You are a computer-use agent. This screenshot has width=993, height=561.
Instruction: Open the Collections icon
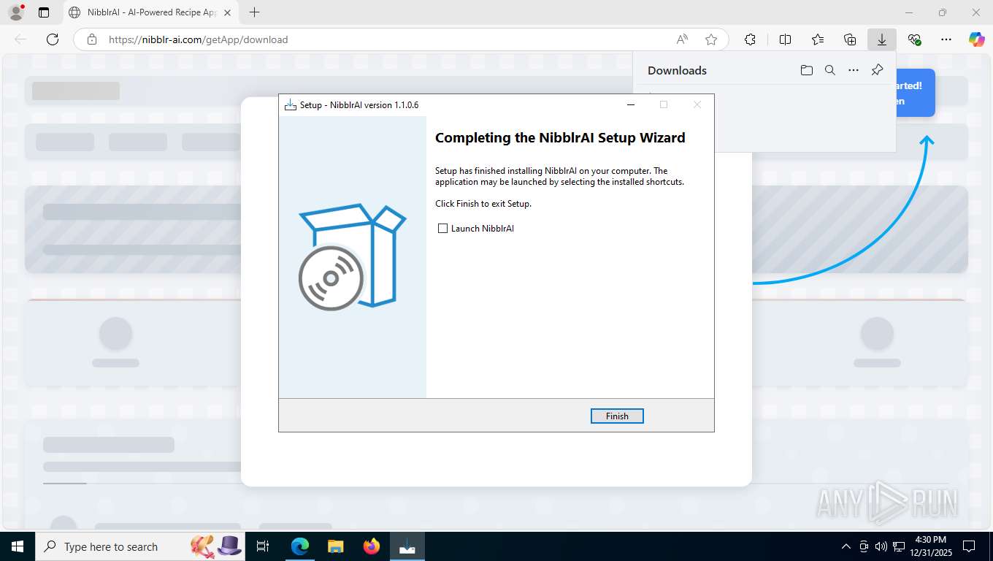coord(850,39)
